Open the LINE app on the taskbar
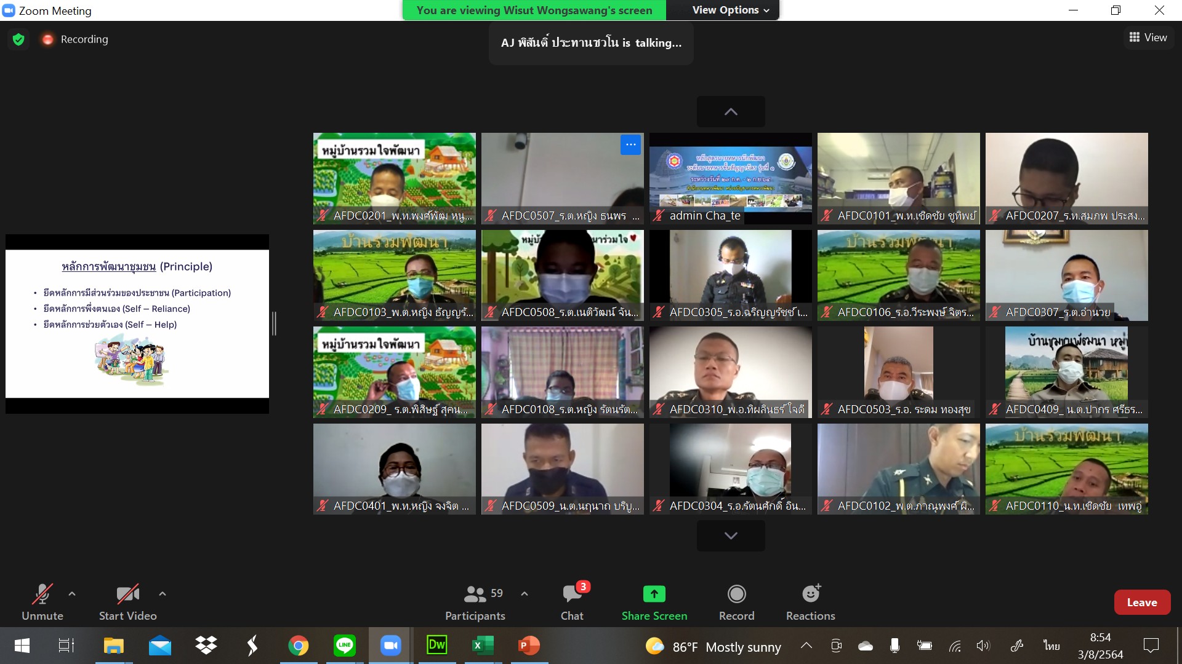Viewport: 1182px width, 664px height. tap(345, 646)
